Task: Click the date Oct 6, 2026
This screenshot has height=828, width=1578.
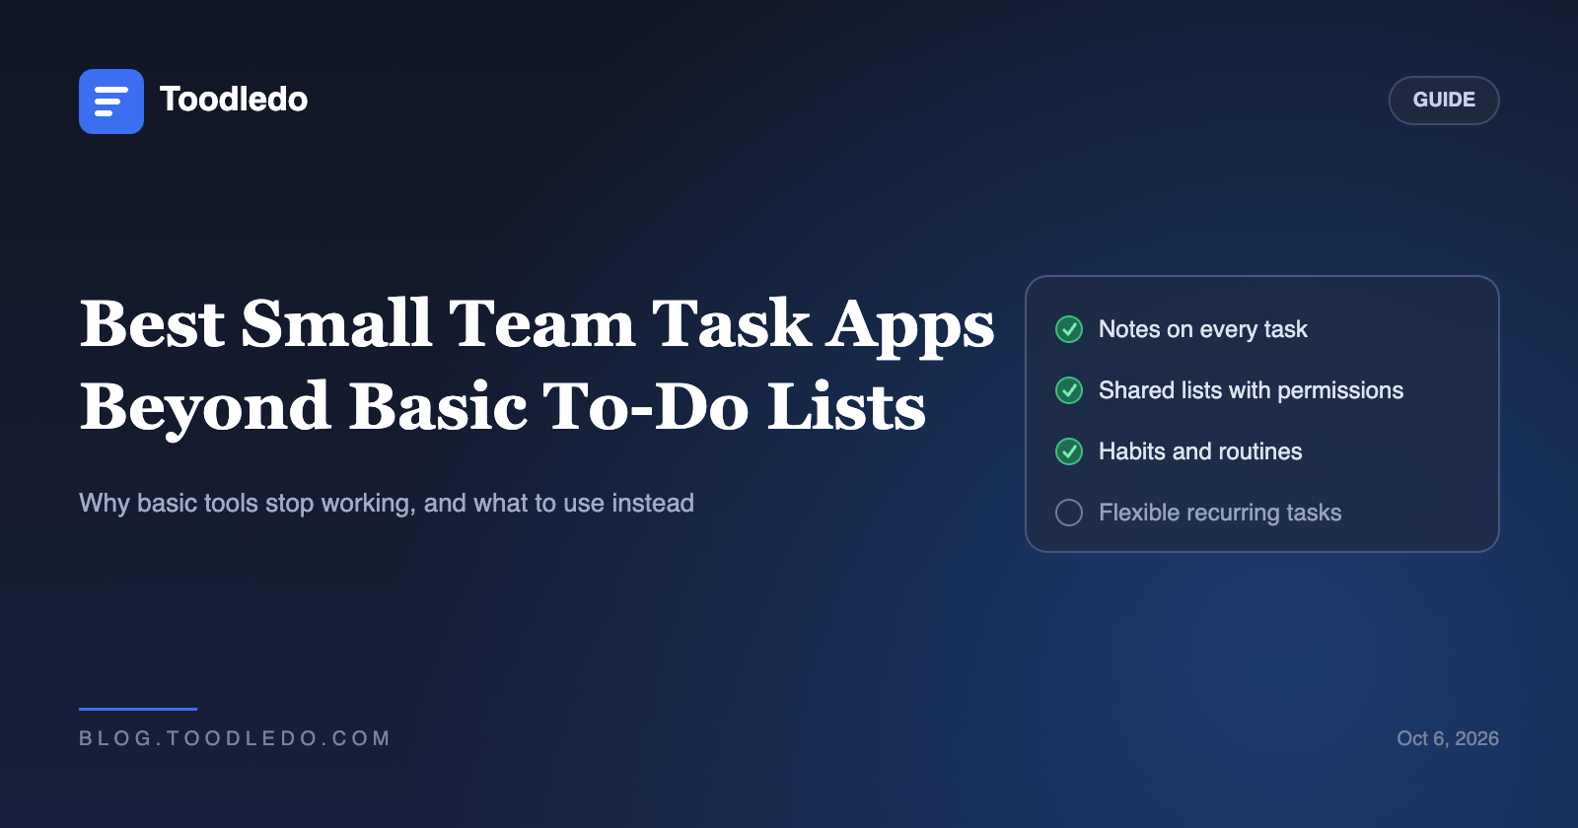Action: (1447, 738)
